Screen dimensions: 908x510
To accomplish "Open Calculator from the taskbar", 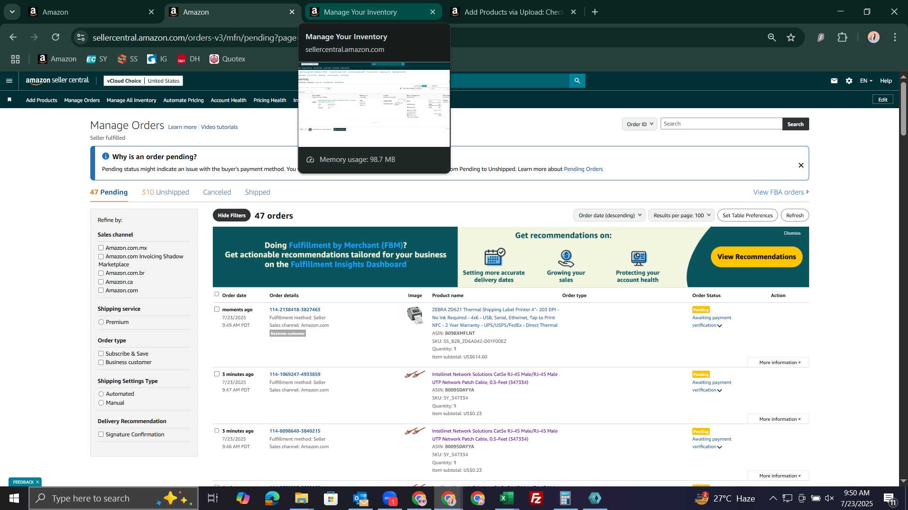I will [x=566, y=498].
